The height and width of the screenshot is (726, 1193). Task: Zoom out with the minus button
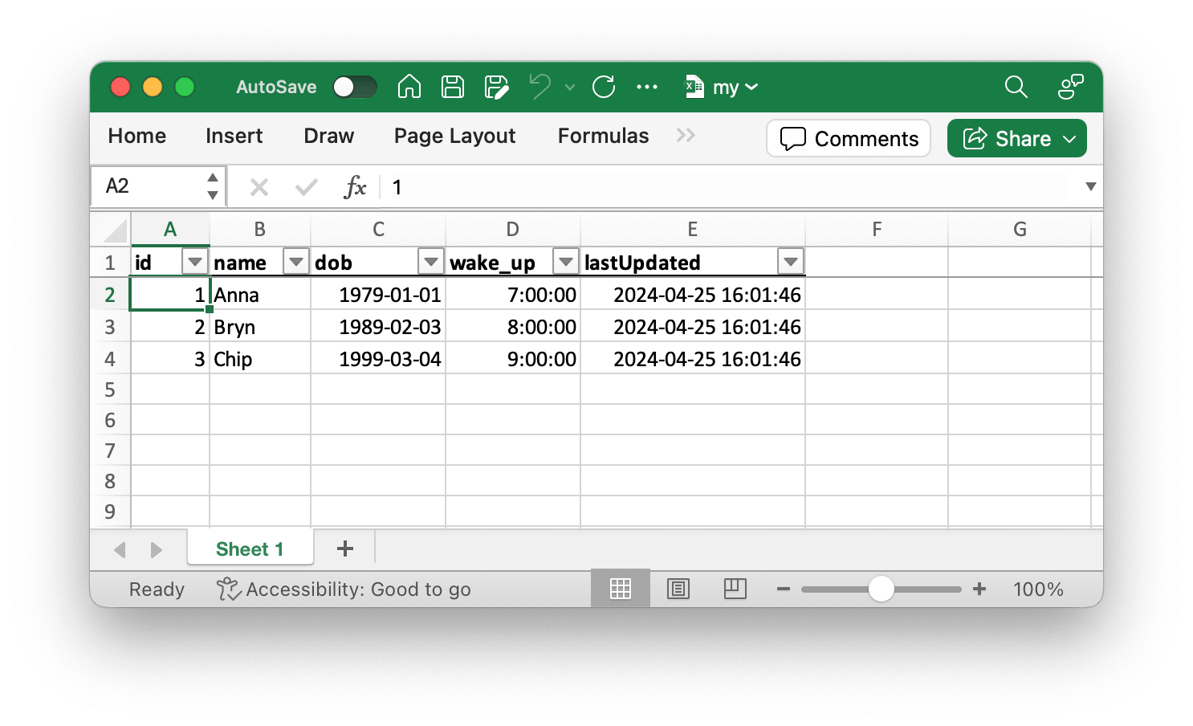coord(784,589)
